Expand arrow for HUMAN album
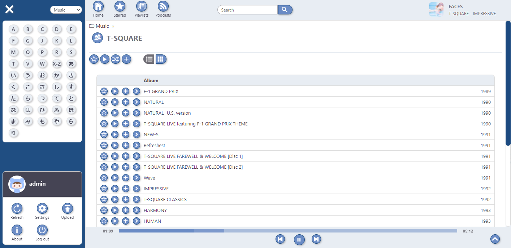This screenshot has width=511, height=248. 137,221
